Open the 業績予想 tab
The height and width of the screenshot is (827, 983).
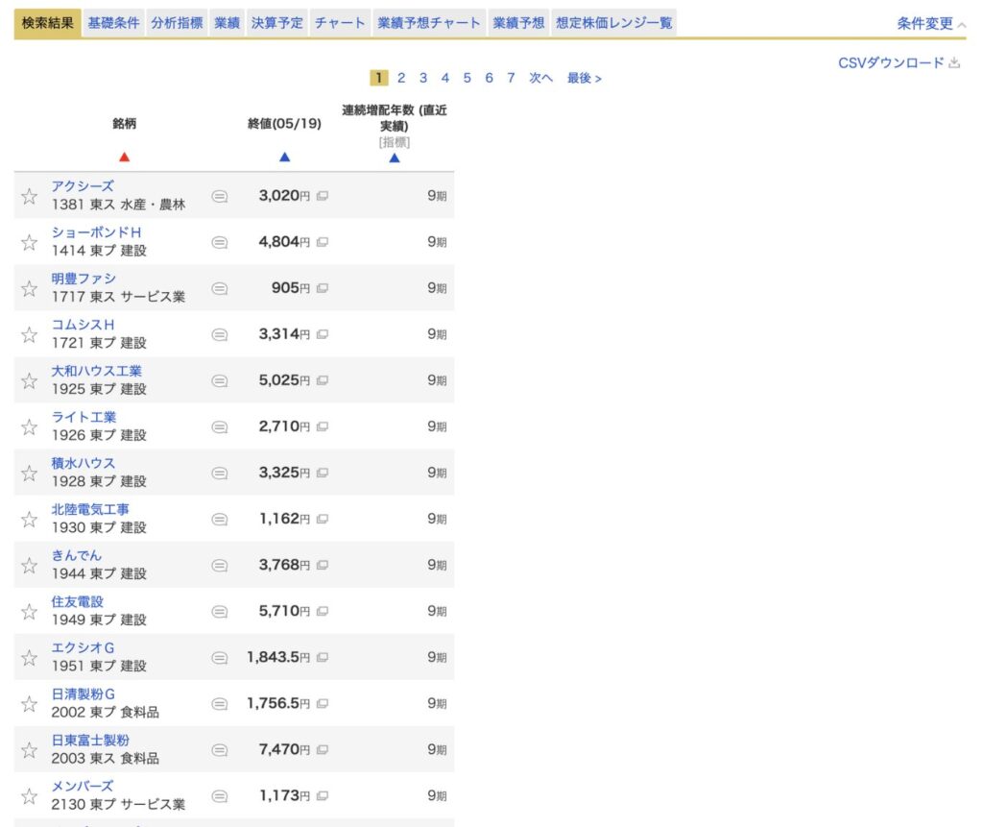518,23
